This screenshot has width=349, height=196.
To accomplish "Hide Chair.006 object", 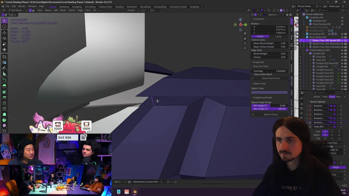I will pyautogui.click(x=342, y=57).
